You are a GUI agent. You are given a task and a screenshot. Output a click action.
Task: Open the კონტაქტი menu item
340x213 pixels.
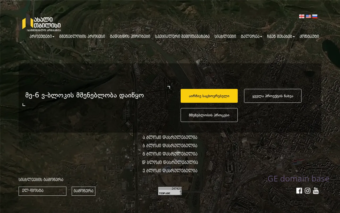[x=309, y=36]
